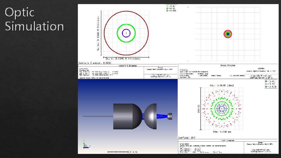The height and width of the screenshot is (158, 281).
Task: Select the hemispherical middle lens in 3D layout
Action: (150, 116)
